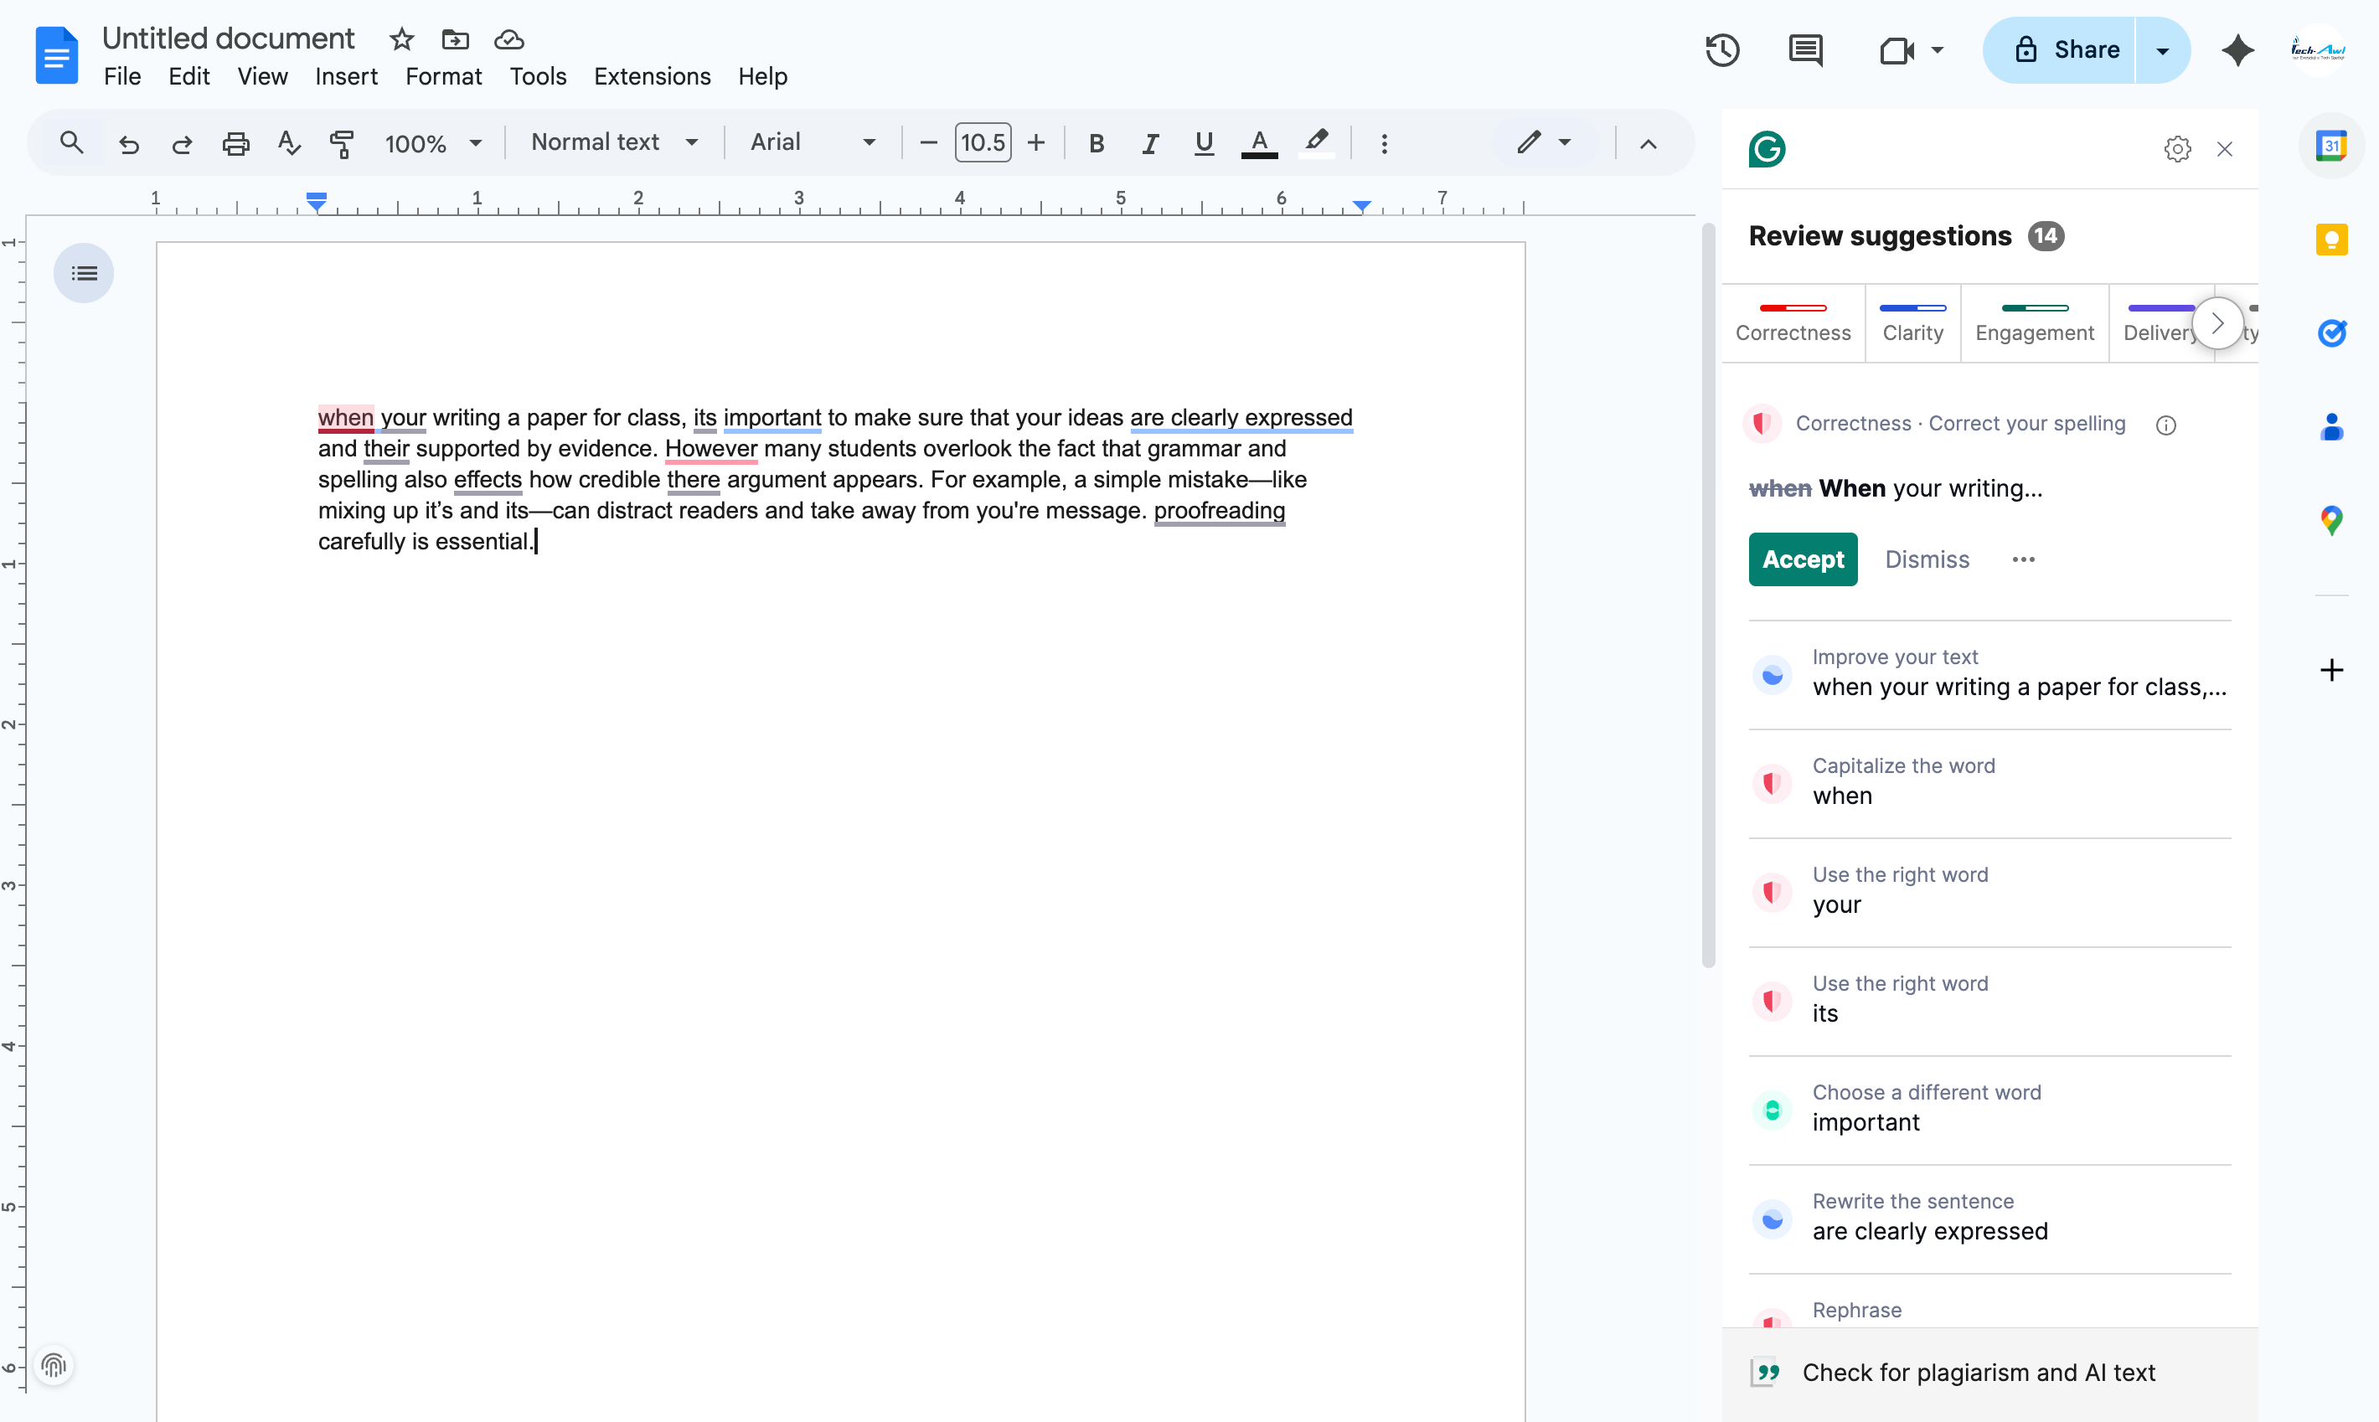Select the Delivery tab

pyautogui.click(x=2160, y=324)
